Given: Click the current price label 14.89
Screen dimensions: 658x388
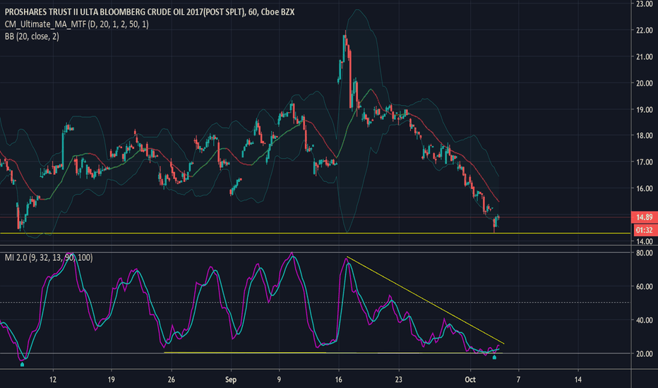Looking at the screenshot, I should pos(644,217).
